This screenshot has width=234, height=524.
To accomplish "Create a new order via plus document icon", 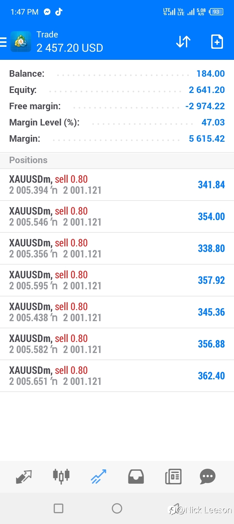I will point(217,42).
